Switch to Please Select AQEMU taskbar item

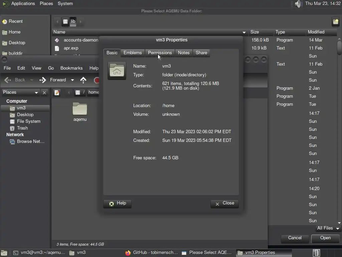[207, 253]
